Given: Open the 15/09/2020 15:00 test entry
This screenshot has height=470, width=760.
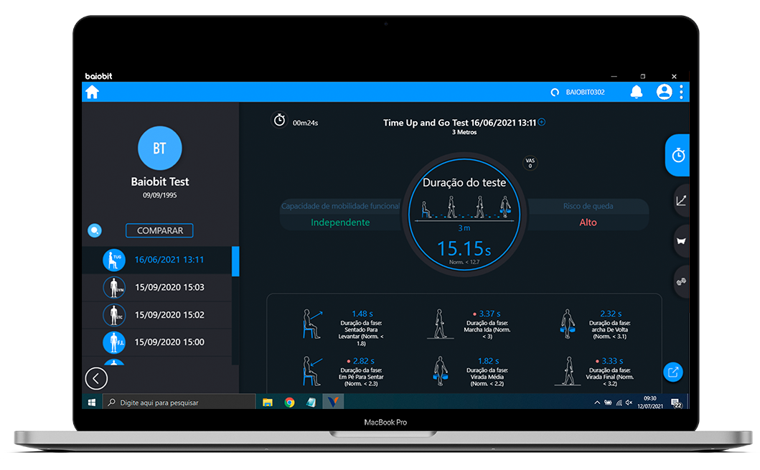Looking at the screenshot, I should [x=157, y=342].
